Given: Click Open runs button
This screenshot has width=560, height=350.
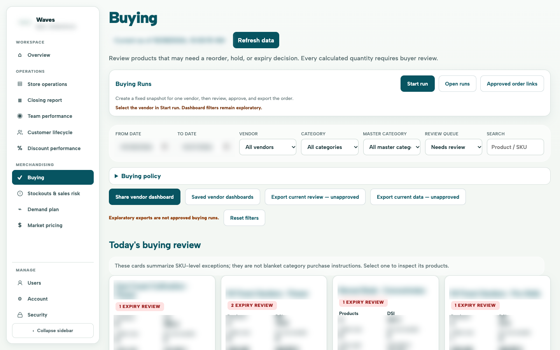Looking at the screenshot, I should [457, 84].
